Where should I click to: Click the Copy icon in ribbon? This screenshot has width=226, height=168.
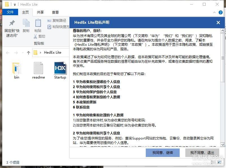[26, 23]
